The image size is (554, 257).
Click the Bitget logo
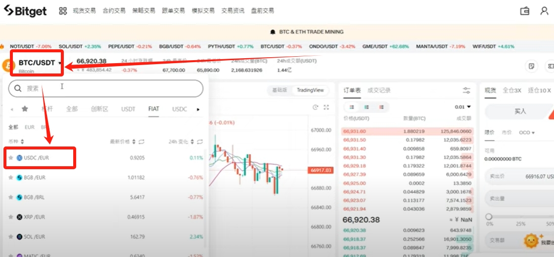(25, 10)
